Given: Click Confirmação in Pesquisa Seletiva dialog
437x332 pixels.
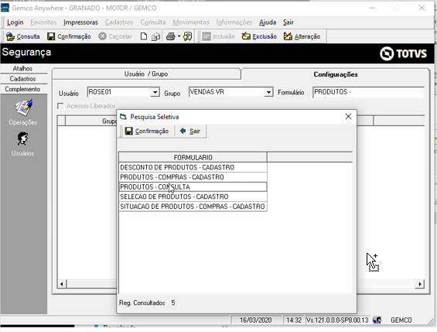Looking at the screenshot, I should click(x=147, y=131).
